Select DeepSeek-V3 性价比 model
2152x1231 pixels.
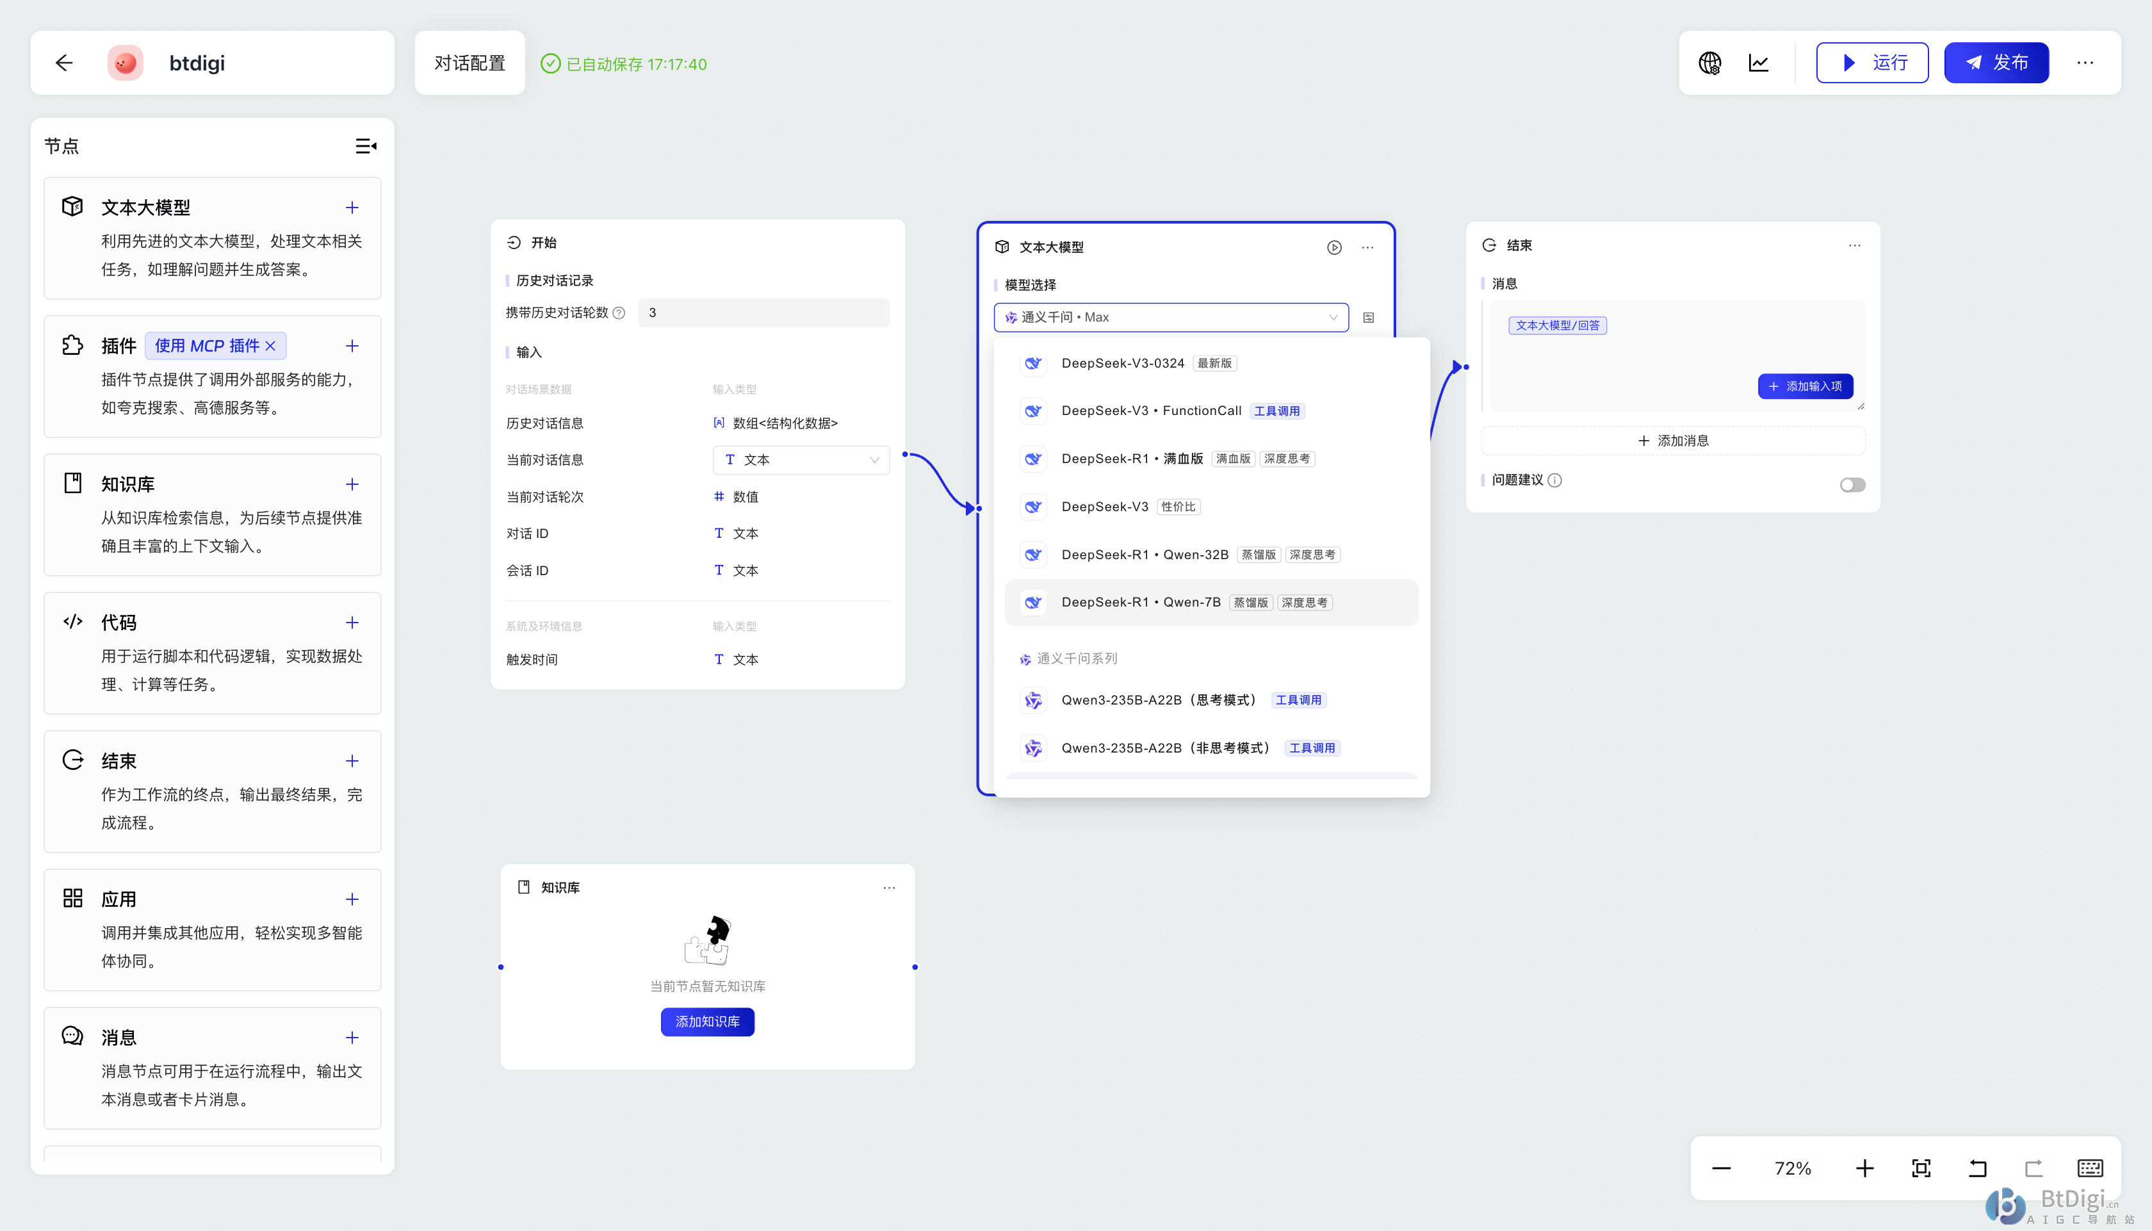1210,507
